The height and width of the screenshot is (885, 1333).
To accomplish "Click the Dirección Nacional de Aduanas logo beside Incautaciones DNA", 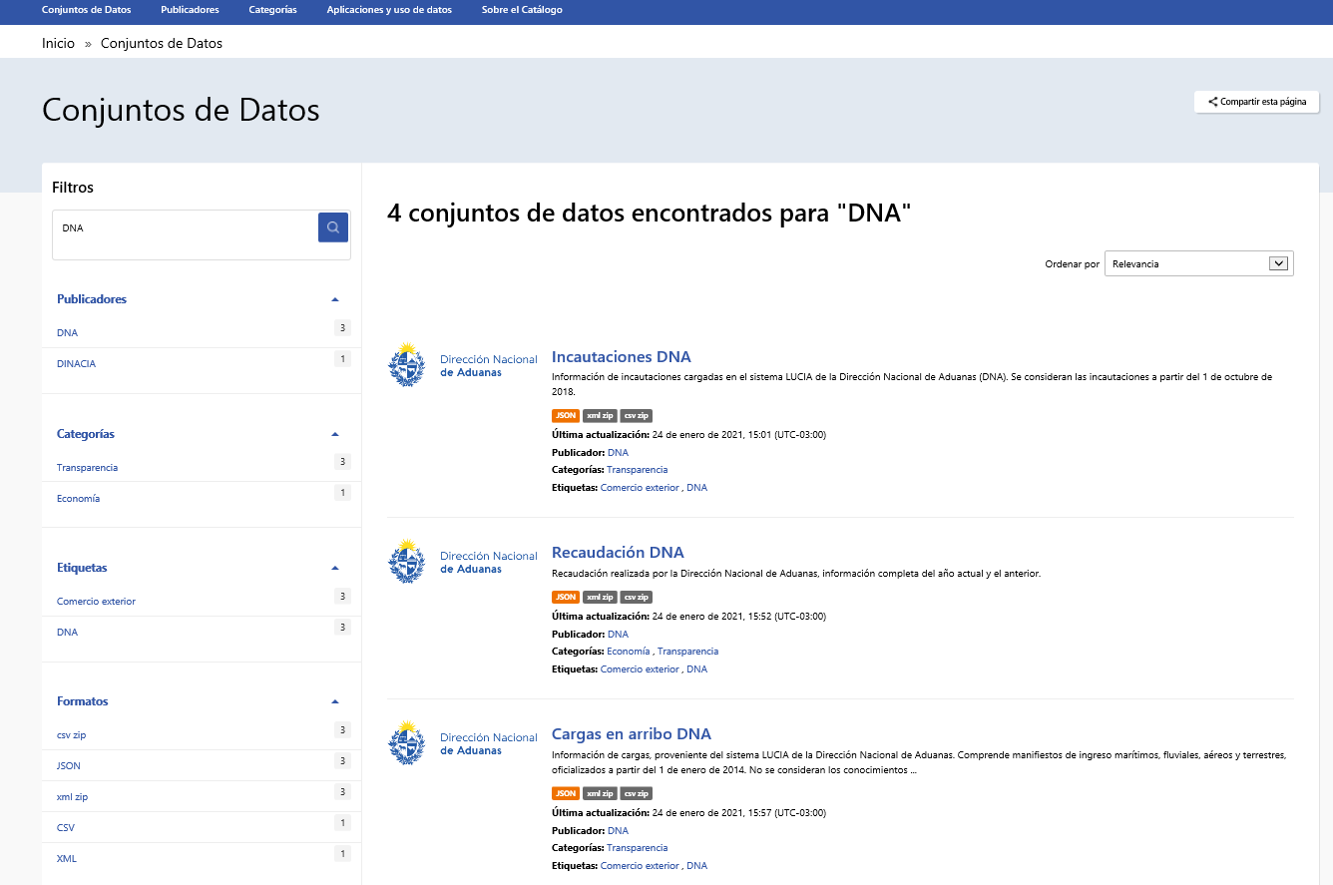I will tap(463, 365).
